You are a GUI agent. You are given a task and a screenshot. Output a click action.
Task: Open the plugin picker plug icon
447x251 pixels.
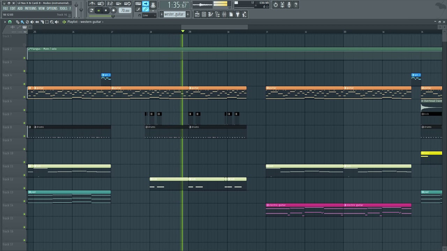point(237,14)
